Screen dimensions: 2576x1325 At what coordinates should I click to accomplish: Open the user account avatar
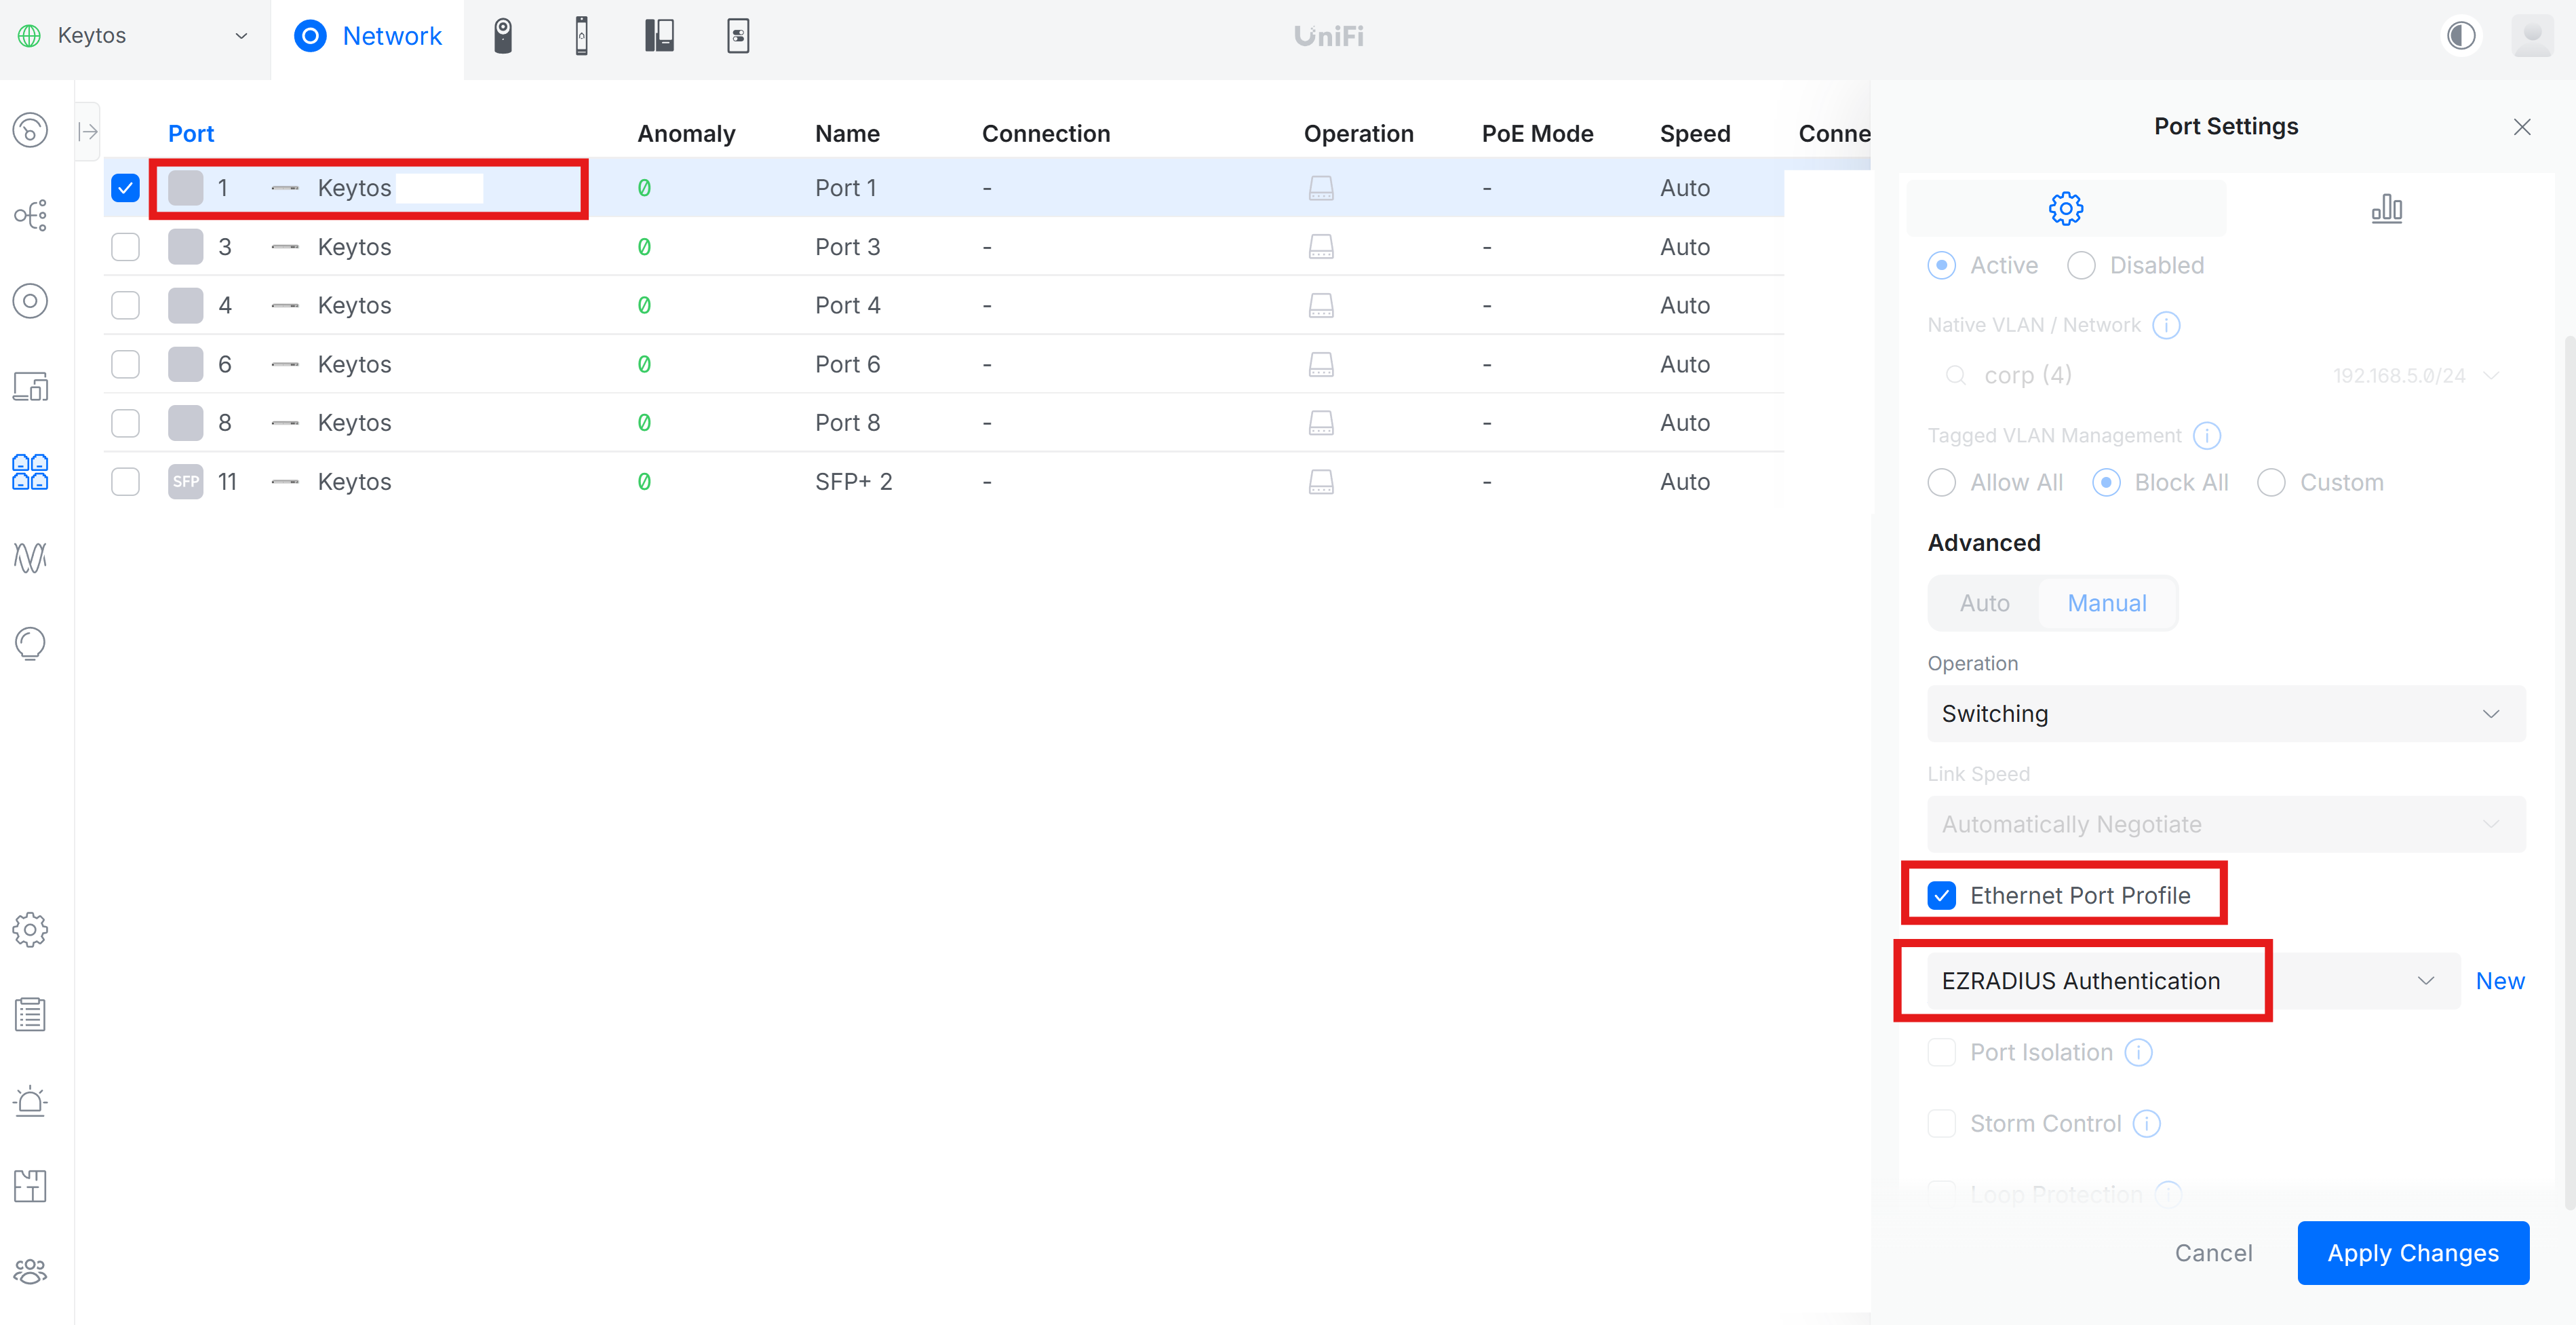tap(2532, 36)
